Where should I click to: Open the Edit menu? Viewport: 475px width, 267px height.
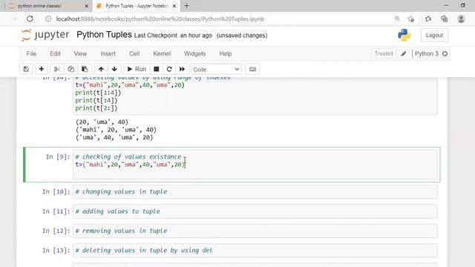[55, 53]
